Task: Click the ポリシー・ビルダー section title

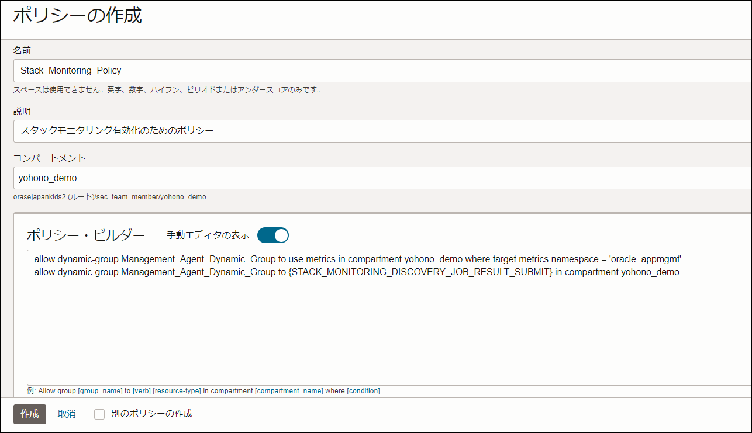Action: (x=86, y=235)
